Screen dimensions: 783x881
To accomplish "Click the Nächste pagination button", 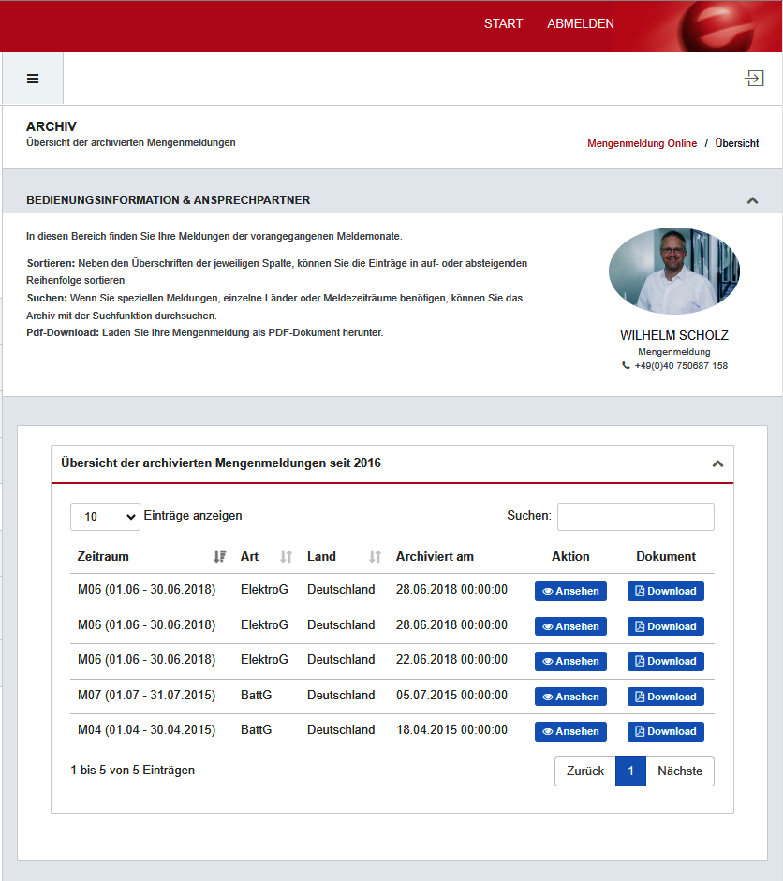I will (x=680, y=771).
